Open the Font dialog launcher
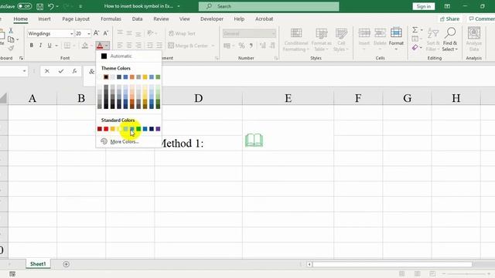The width and height of the screenshot is (495, 278). (x=21, y=58)
